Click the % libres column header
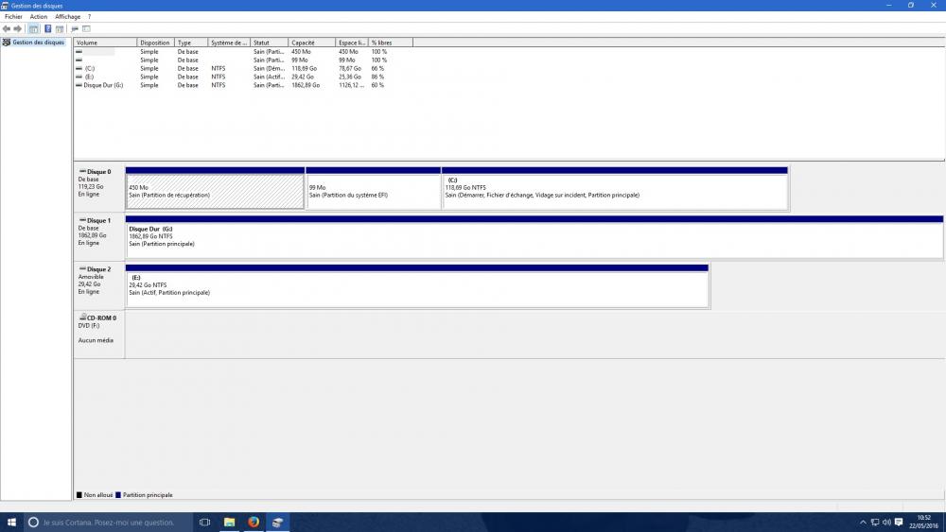 [x=391, y=43]
